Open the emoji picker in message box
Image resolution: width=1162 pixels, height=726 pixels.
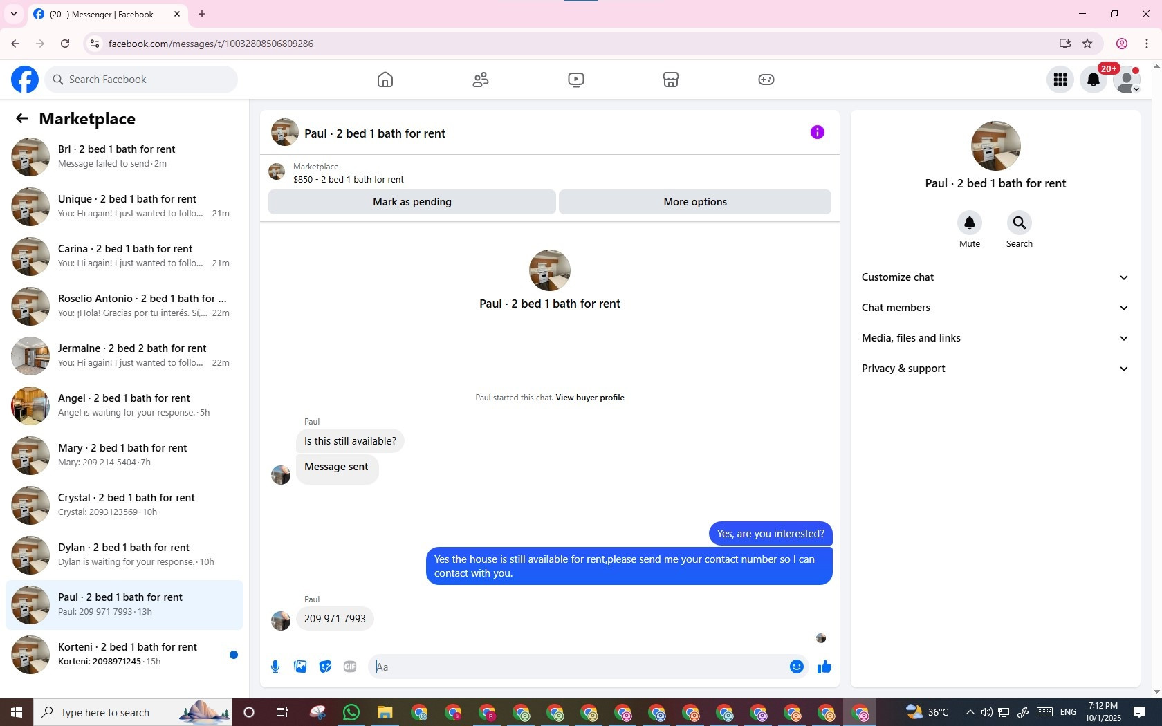pos(797,667)
